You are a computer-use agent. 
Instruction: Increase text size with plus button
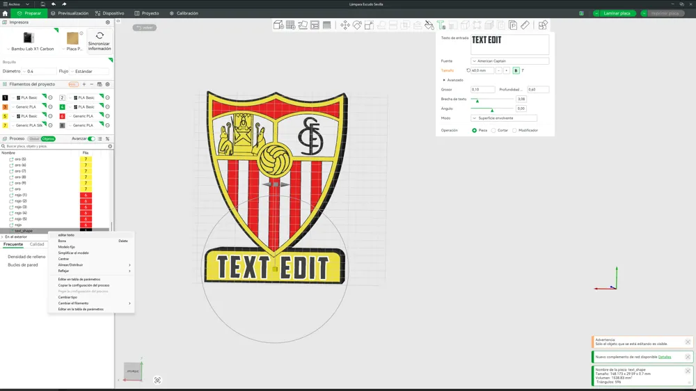pyautogui.click(x=506, y=70)
